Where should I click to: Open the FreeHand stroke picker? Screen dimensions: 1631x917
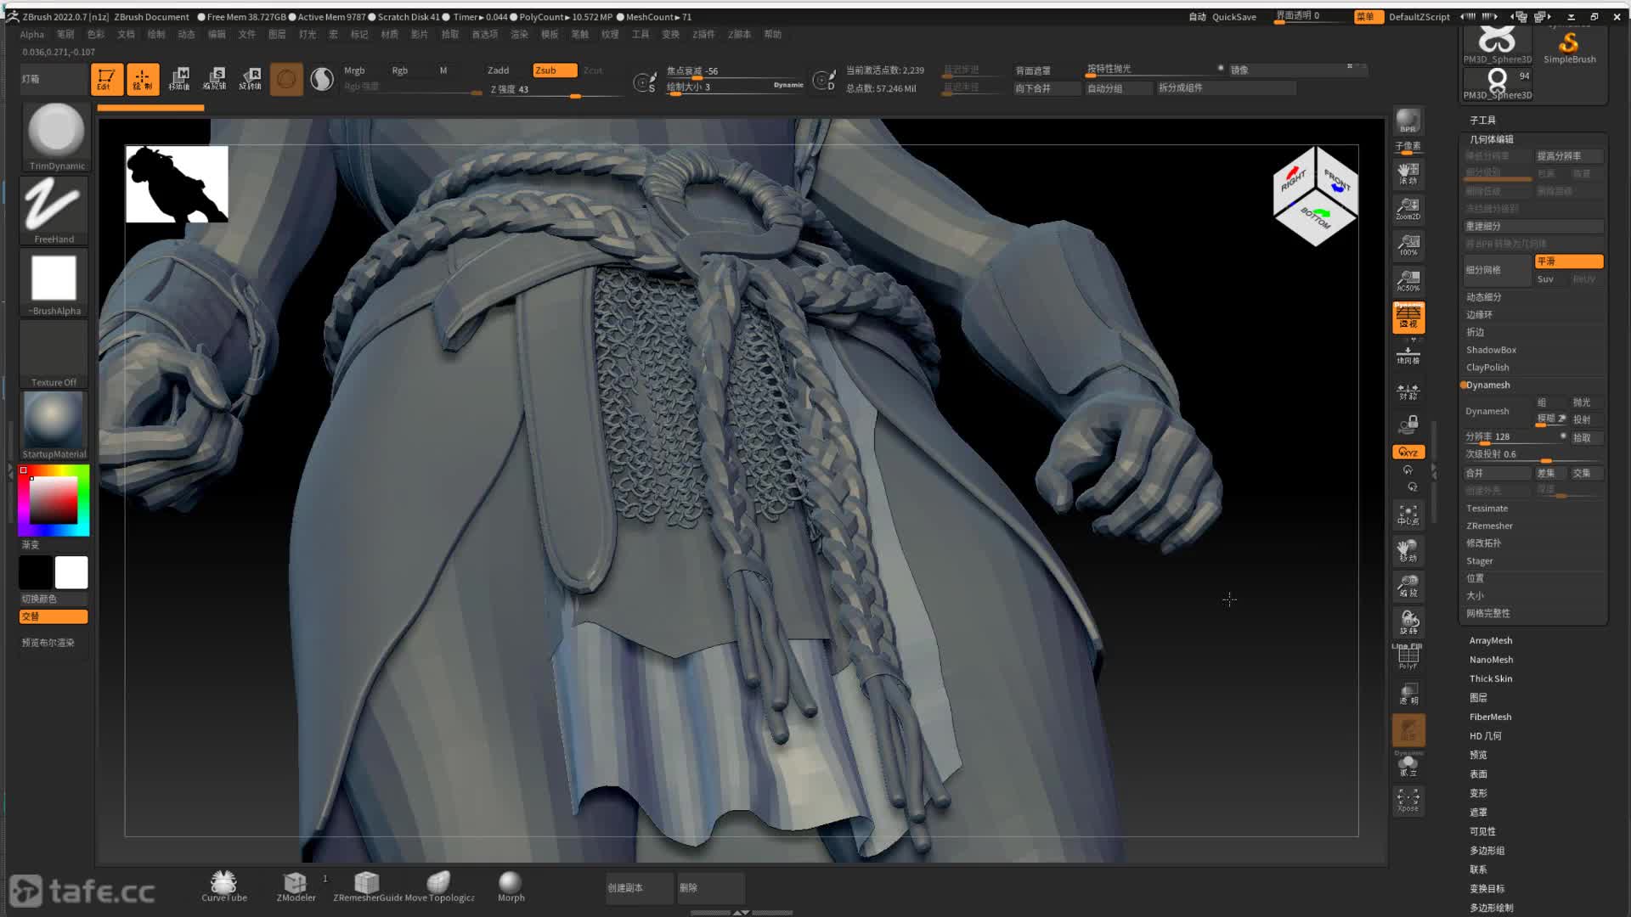[54, 210]
